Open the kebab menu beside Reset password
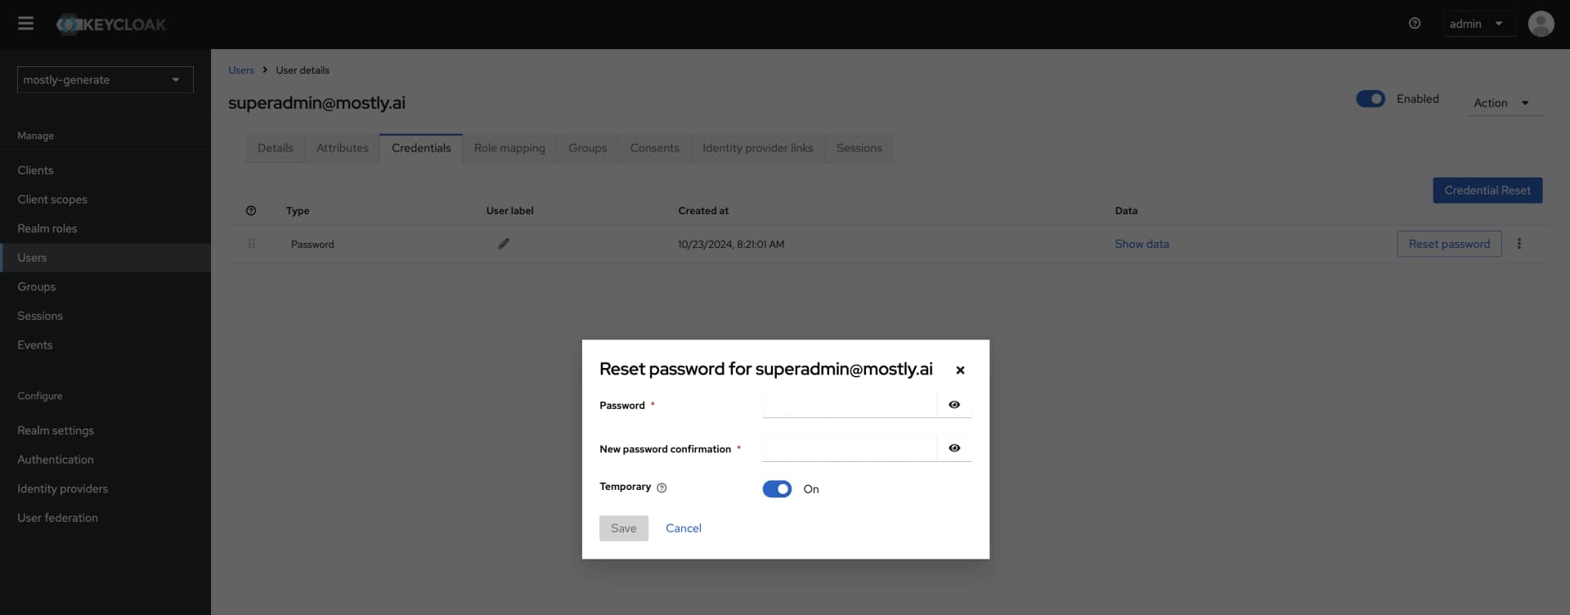The width and height of the screenshot is (1570, 615). [1519, 243]
